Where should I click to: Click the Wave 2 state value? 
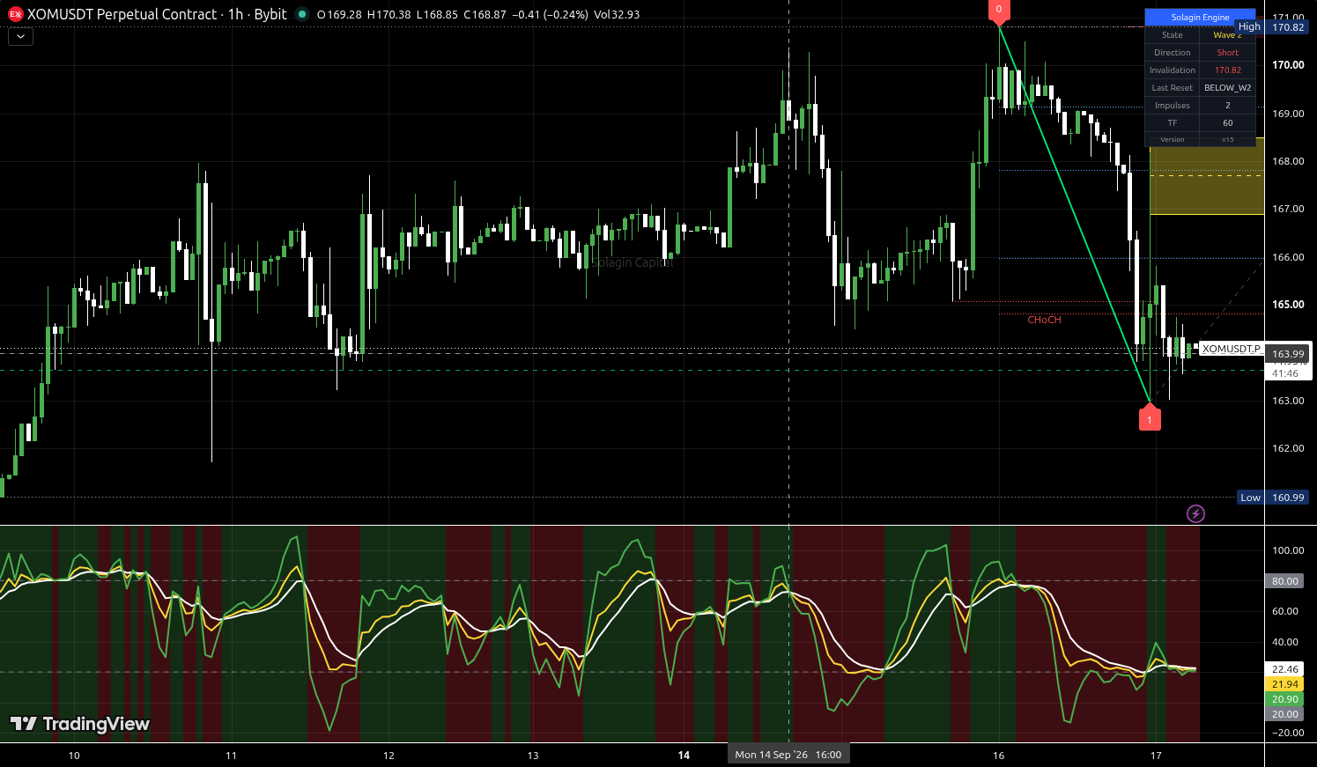point(1227,35)
